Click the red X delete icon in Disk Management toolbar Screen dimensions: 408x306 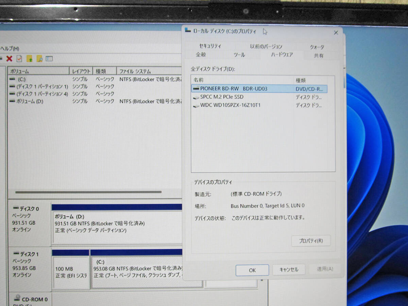click(9, 59)
